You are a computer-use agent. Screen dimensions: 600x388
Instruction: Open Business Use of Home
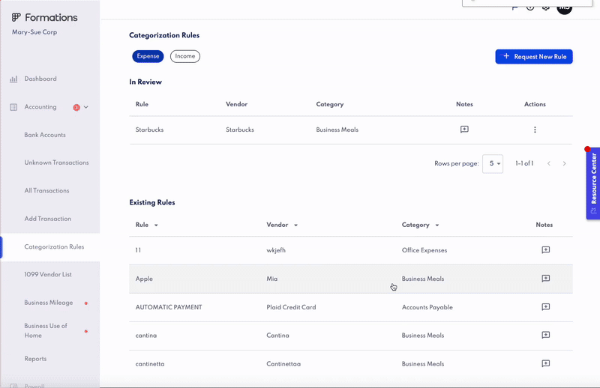click(46, 330)
